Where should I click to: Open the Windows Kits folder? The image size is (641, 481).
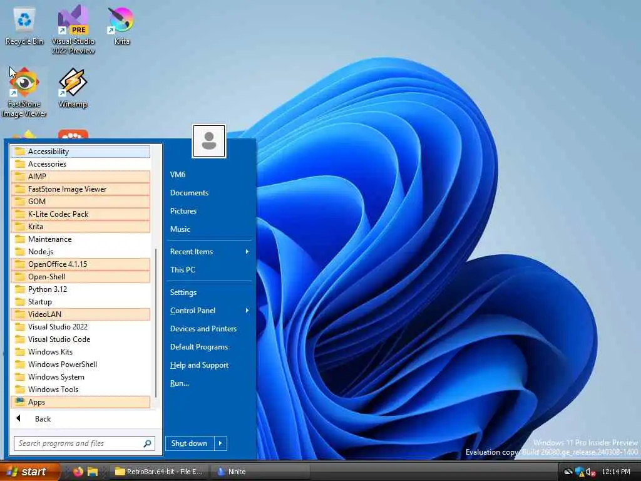81,352
